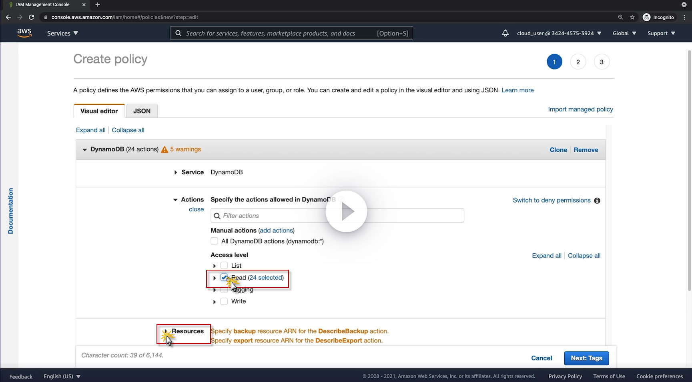Select the Visual editor tab
This screenshot has width=692, height=382.
(99, 111)
